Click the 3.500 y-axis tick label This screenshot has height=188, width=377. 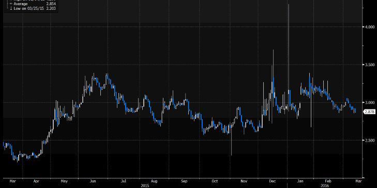(x=369, y=65)
